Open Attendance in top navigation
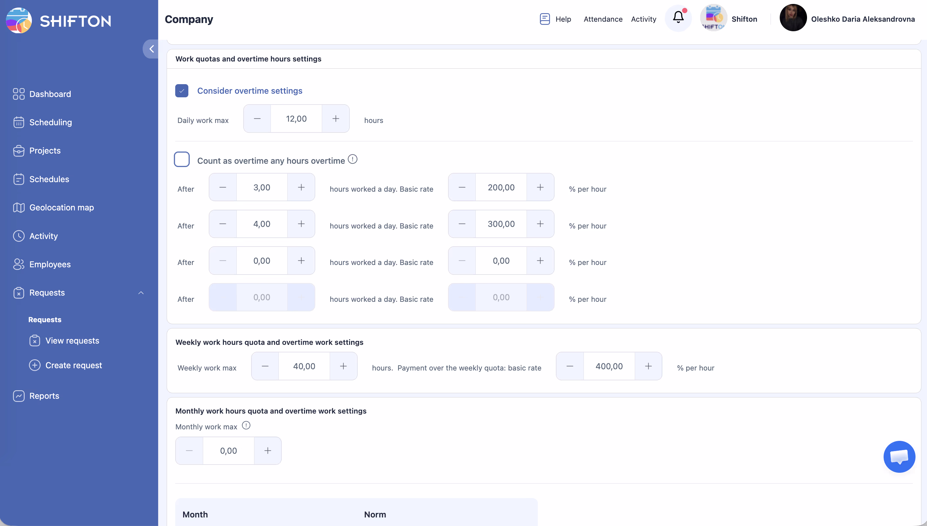 pos(603,19)
